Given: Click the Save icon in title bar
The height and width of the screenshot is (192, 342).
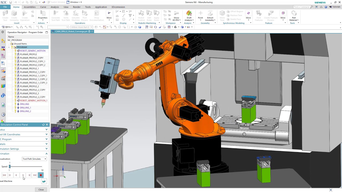Looking at the screenshot, I should [x=10, y=2].
